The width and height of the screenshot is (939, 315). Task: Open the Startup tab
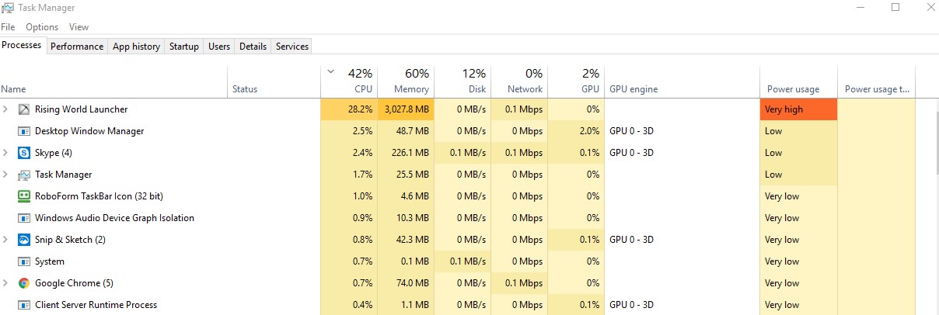click(x=184, y=47)
